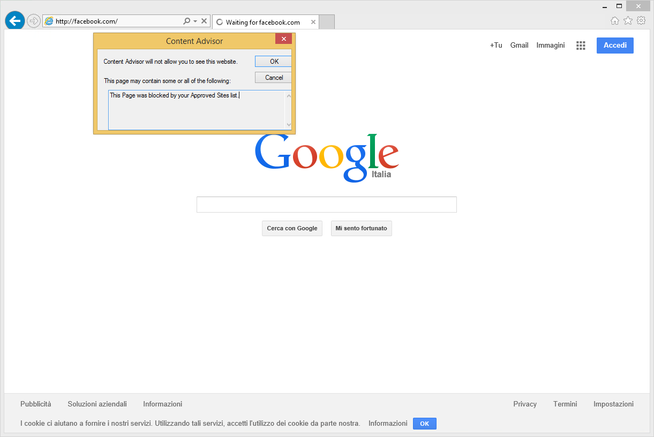Viewport: 654px width, 437px height.
Task: Click scroll up arrow in blocked reasons box
Action: click(x=289, y=96)
